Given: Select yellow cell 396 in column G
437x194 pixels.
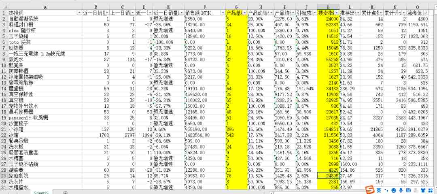Looking at the screenshot, I should coord(236,129).
